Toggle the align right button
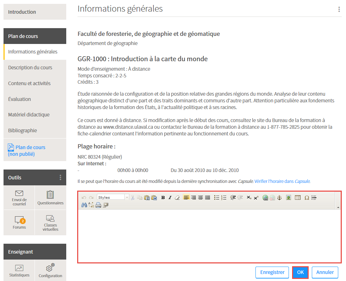The width and height of the screenshot is (346, 281). [x=193, y=198]
